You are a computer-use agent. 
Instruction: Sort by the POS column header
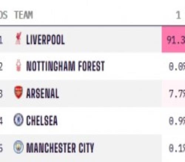pos(3,15)
